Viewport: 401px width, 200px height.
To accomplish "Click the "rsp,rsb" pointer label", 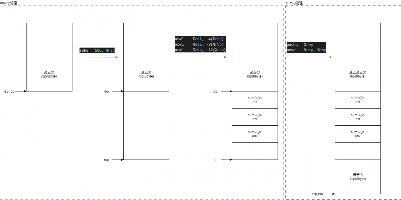I will pyautogui.click(x=318, y=194).
